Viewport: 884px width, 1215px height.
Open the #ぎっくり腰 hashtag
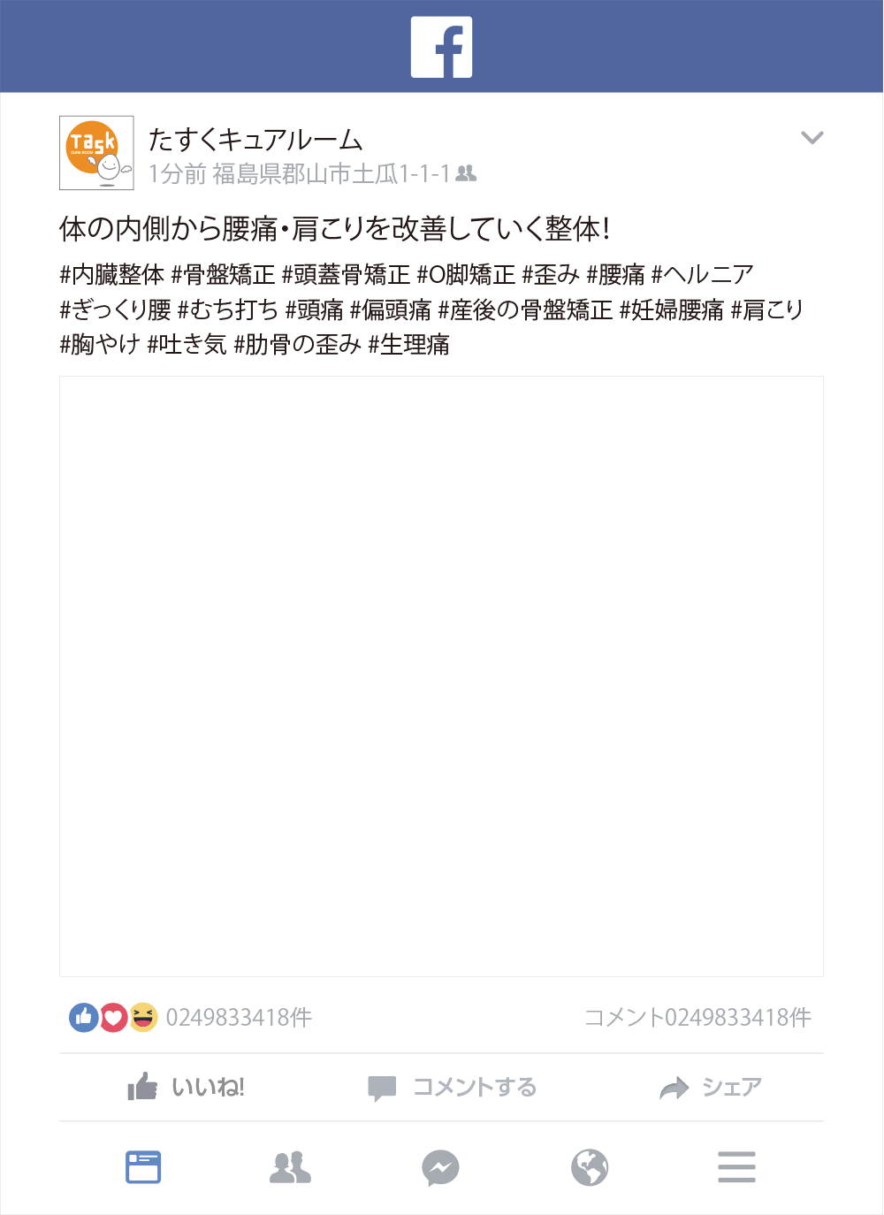(x=115, y=309)
